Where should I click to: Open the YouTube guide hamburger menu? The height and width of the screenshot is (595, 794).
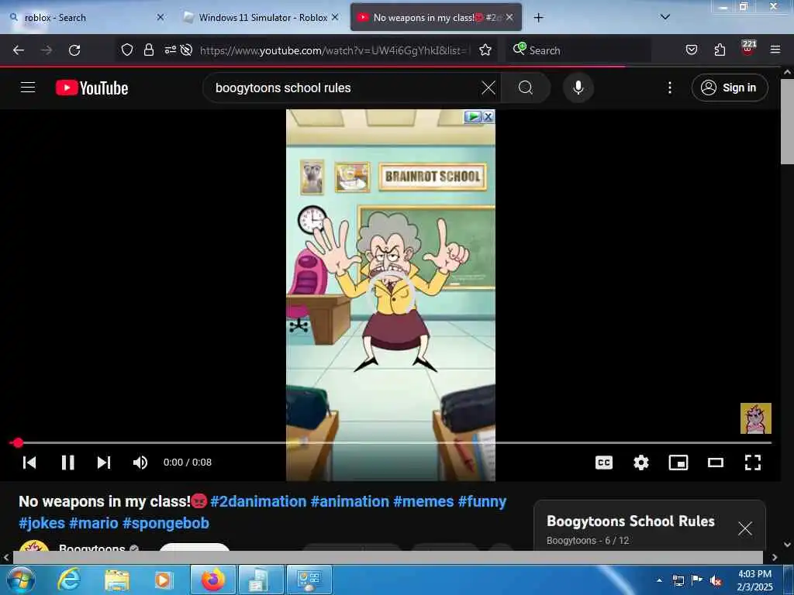(28, 88)
